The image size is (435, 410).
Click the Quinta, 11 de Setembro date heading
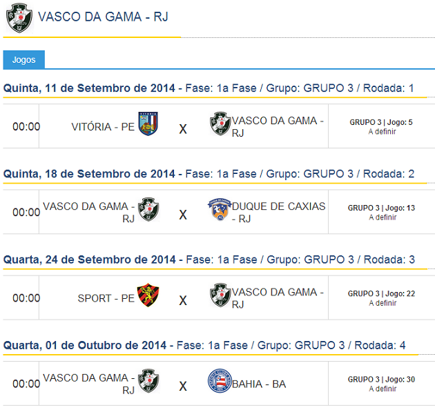[90, 88]
